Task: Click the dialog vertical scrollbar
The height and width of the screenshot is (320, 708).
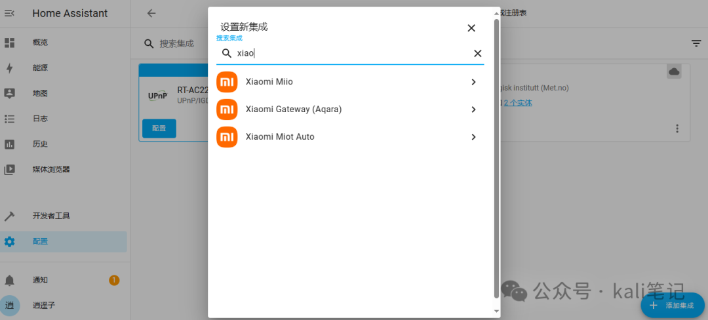Action: [x=497, y=158]
